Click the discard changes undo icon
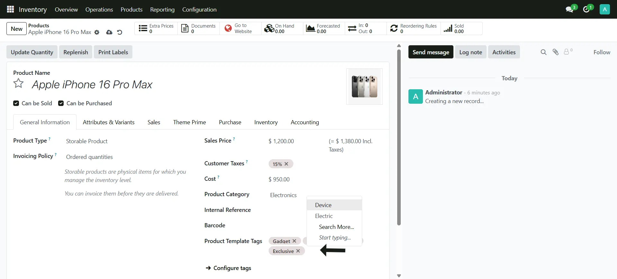Viewport: 617px width, 279px height. tap(120, 32)
